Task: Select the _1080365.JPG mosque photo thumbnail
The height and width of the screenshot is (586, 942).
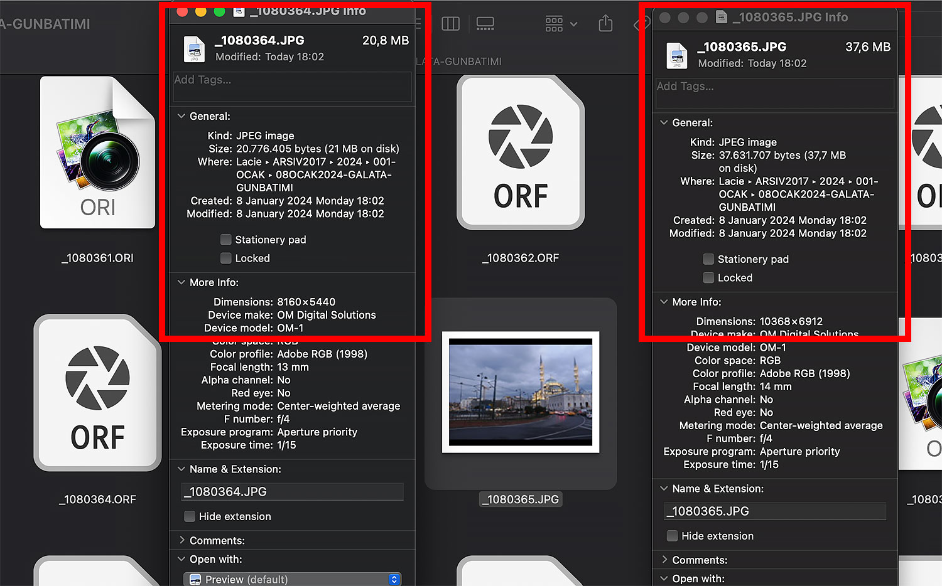Action: pyautogui.click(x=520, y=392)
